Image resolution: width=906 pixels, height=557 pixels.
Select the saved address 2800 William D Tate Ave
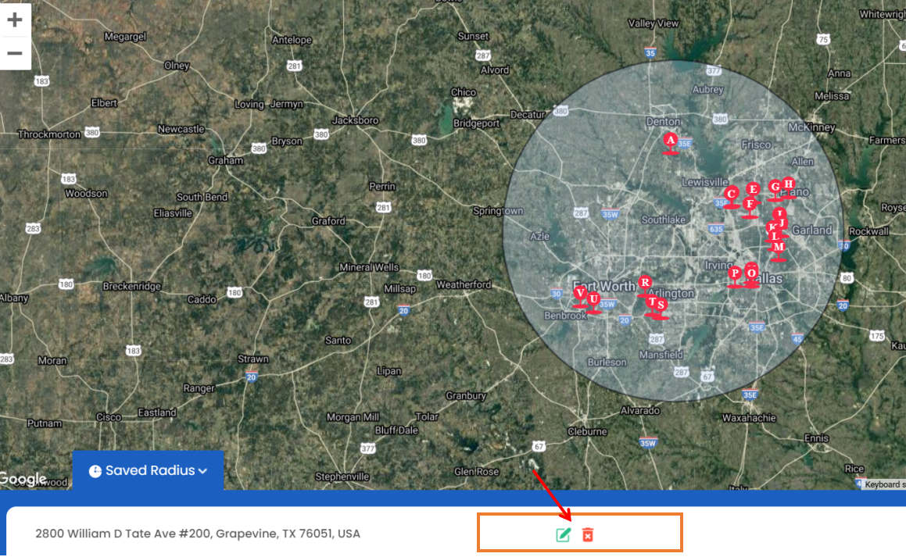198,534
